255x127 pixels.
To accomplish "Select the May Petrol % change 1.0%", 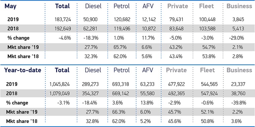I will click(119, 38).
